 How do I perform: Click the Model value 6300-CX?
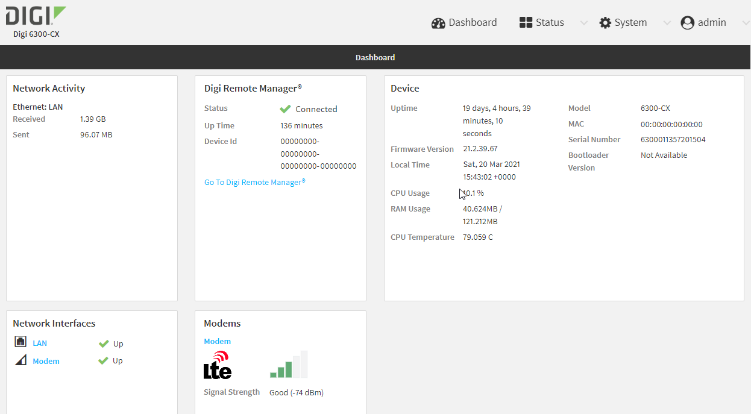(655, 108)
